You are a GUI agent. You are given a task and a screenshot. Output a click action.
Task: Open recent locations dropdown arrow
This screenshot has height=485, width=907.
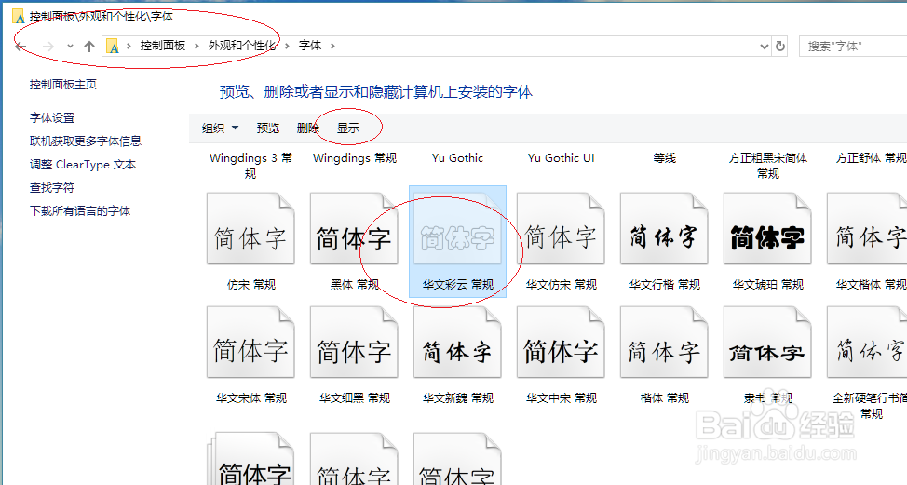(70, 47)
